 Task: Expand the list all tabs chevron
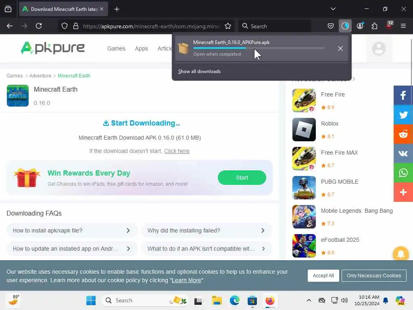[333, 9]
